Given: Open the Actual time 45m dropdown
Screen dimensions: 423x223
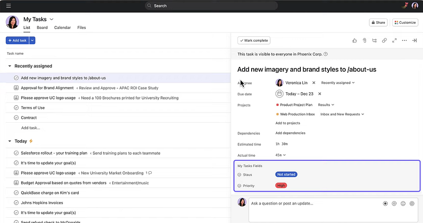Looking at the screenshot, I should click(x=280, y=155).
